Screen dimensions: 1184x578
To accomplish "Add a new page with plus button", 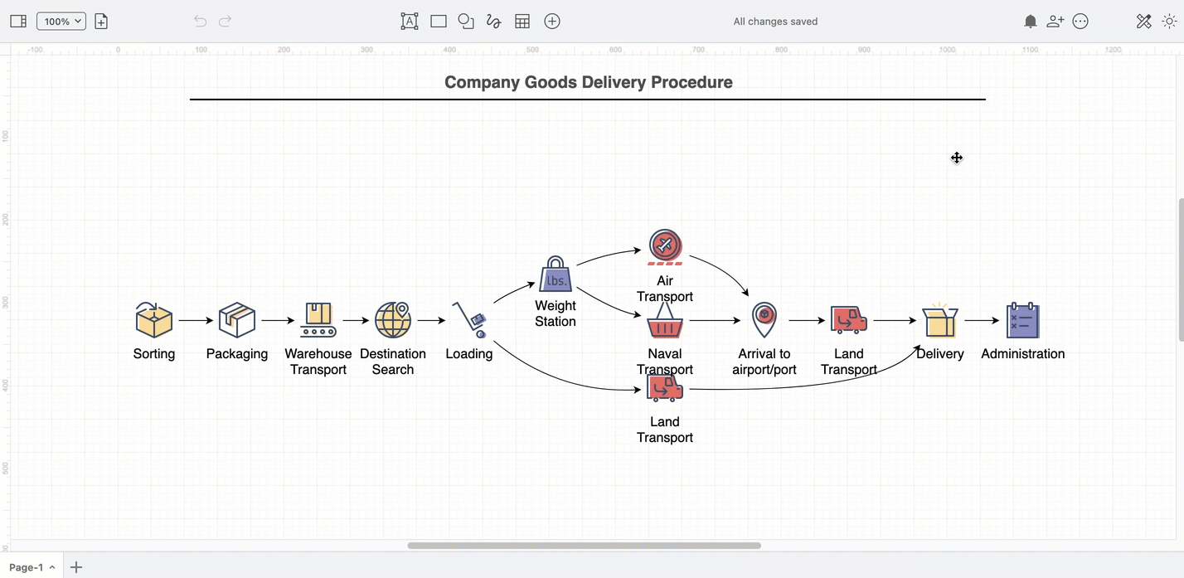I will (x=76, y=567).
